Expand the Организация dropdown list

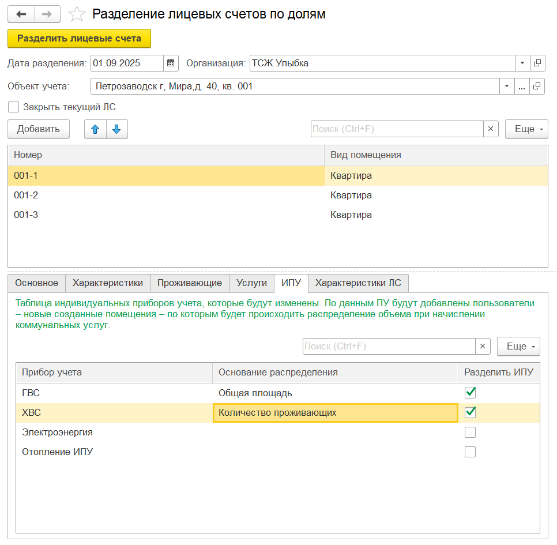coord(522,63)
